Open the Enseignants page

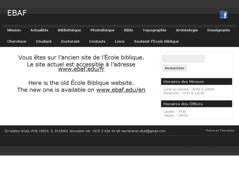pos(219,30)
